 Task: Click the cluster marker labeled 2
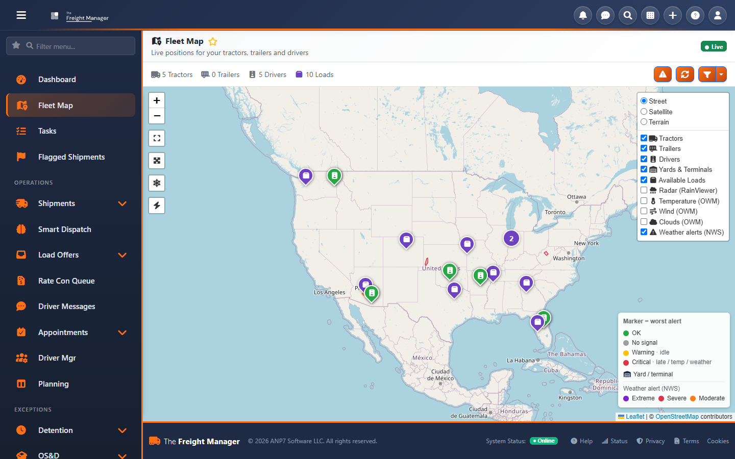point(511,239)
